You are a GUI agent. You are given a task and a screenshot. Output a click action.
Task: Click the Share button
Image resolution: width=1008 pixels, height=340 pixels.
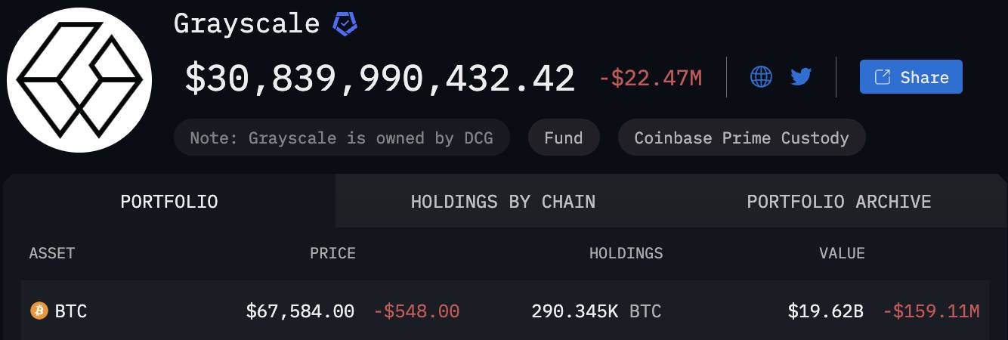click(x=911, y=76)
